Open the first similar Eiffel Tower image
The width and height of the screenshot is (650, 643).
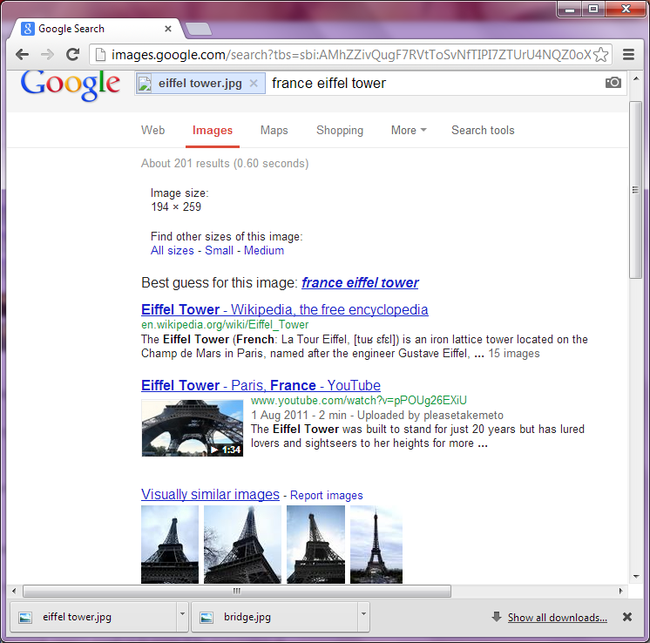tap(170, 545)
